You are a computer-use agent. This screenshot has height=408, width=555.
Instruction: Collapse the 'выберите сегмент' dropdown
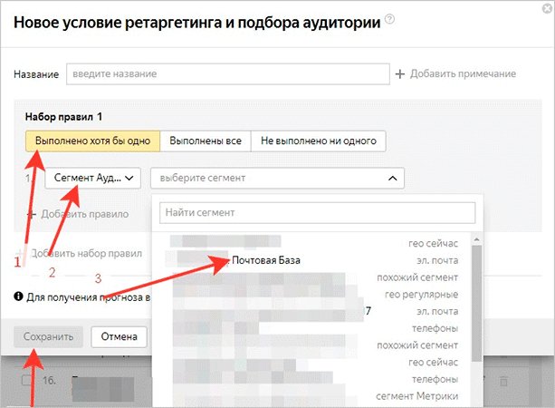click(x=277, y=178)
